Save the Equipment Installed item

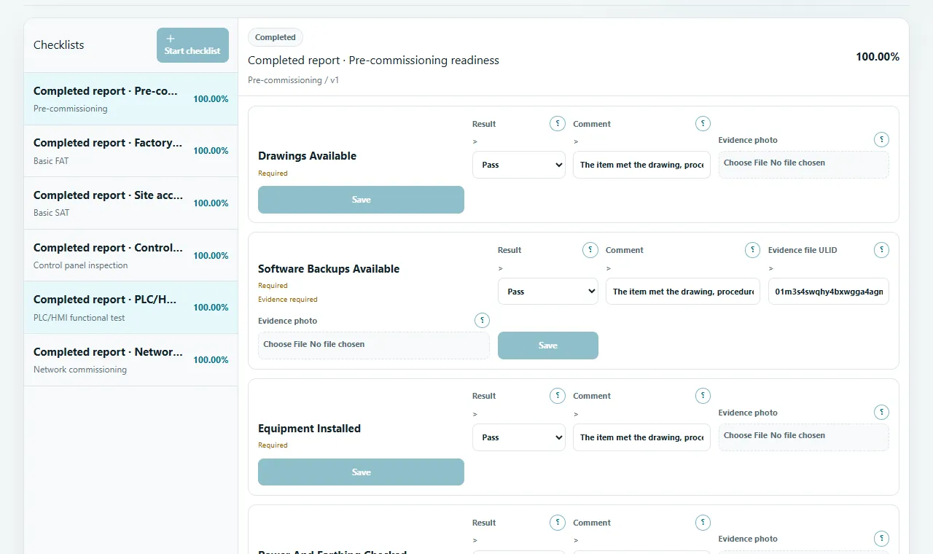(x=361, y=472)
